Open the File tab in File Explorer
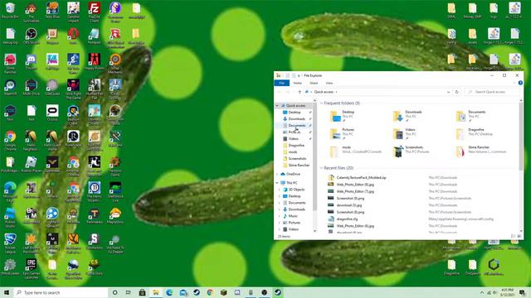 (x=282, y=83)
